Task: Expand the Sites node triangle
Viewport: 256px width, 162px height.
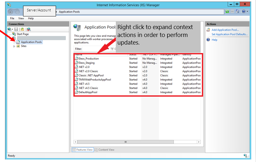Action: click(14, 46)
